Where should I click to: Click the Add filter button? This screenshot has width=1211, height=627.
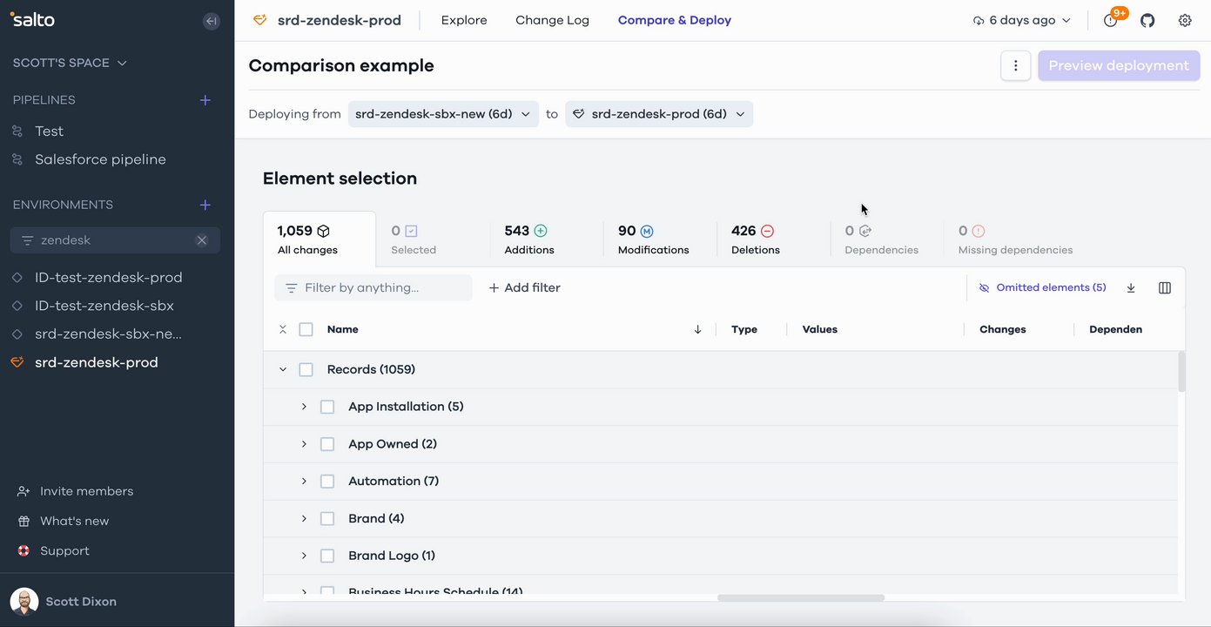[x=524, y=288]
